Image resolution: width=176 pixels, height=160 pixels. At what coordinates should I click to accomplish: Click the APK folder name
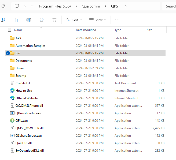point(19,38)
